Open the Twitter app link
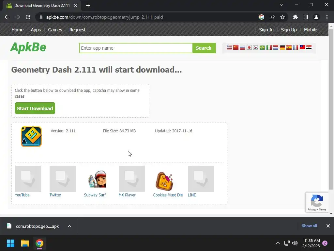Screen dimensions: 334x251 (x=55, y=195)
